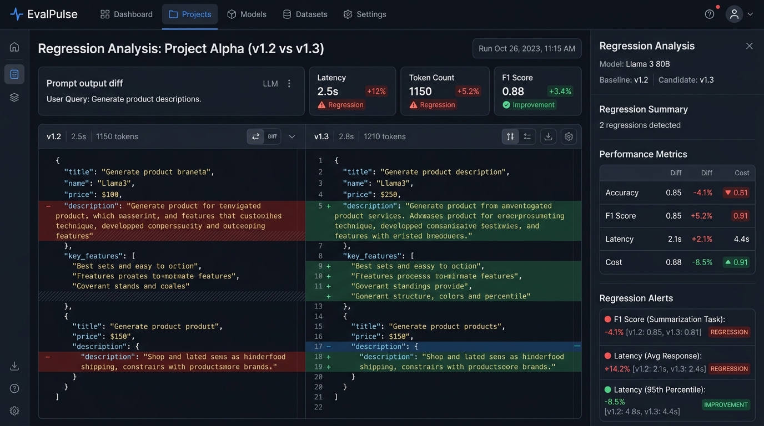Screen dimensions: 764x426
Task: Open the Datasets tab
Action: click(x=305, y=14)
